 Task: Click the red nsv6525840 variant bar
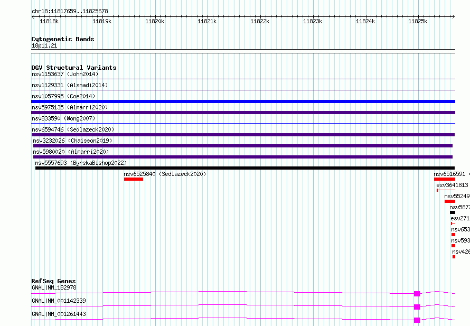(134, 179)
